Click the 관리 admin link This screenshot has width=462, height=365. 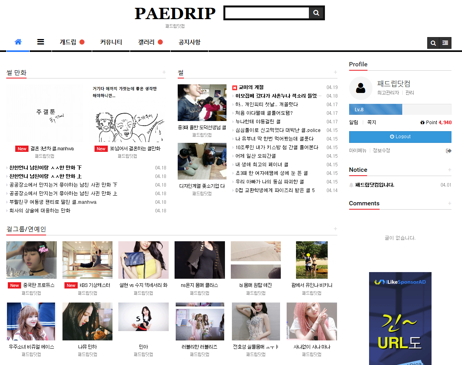[x=410, y=93]
